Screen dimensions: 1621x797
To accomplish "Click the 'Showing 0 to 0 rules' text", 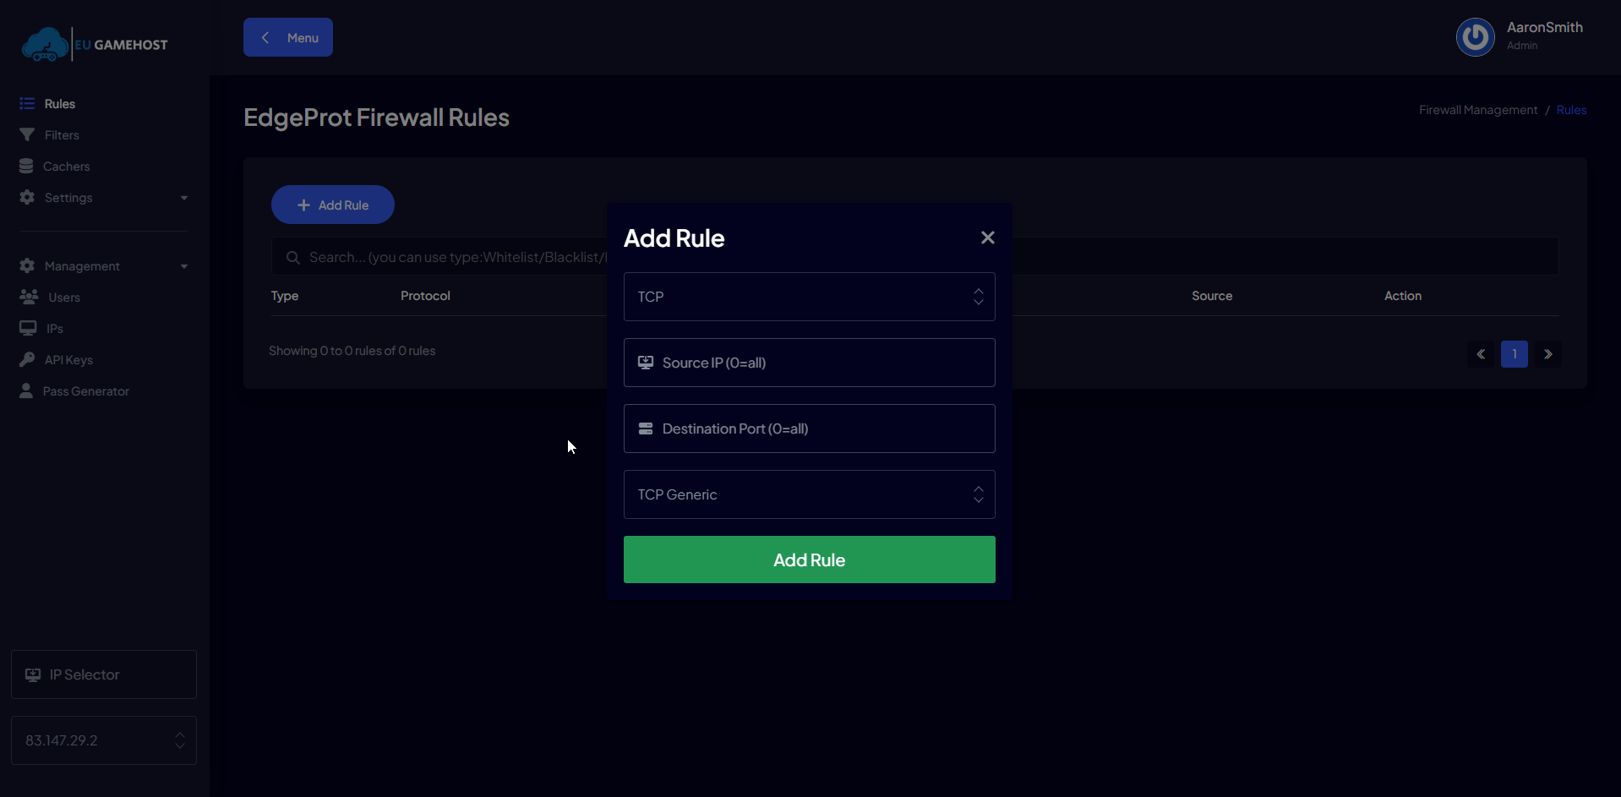I will 352,351.
